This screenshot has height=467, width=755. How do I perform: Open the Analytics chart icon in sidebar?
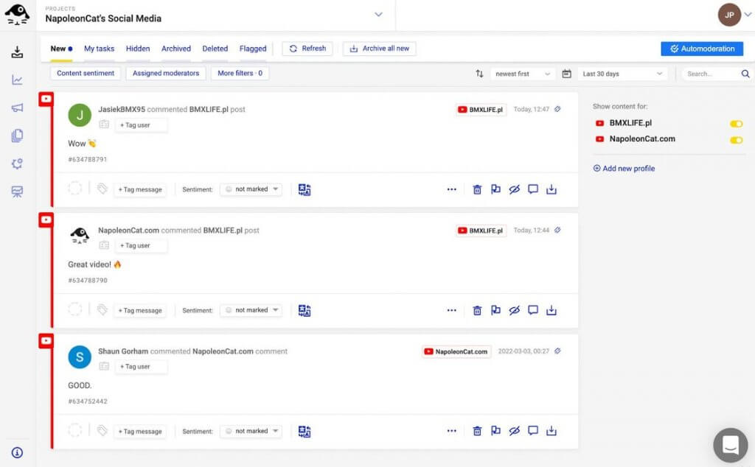pos(18,80)
